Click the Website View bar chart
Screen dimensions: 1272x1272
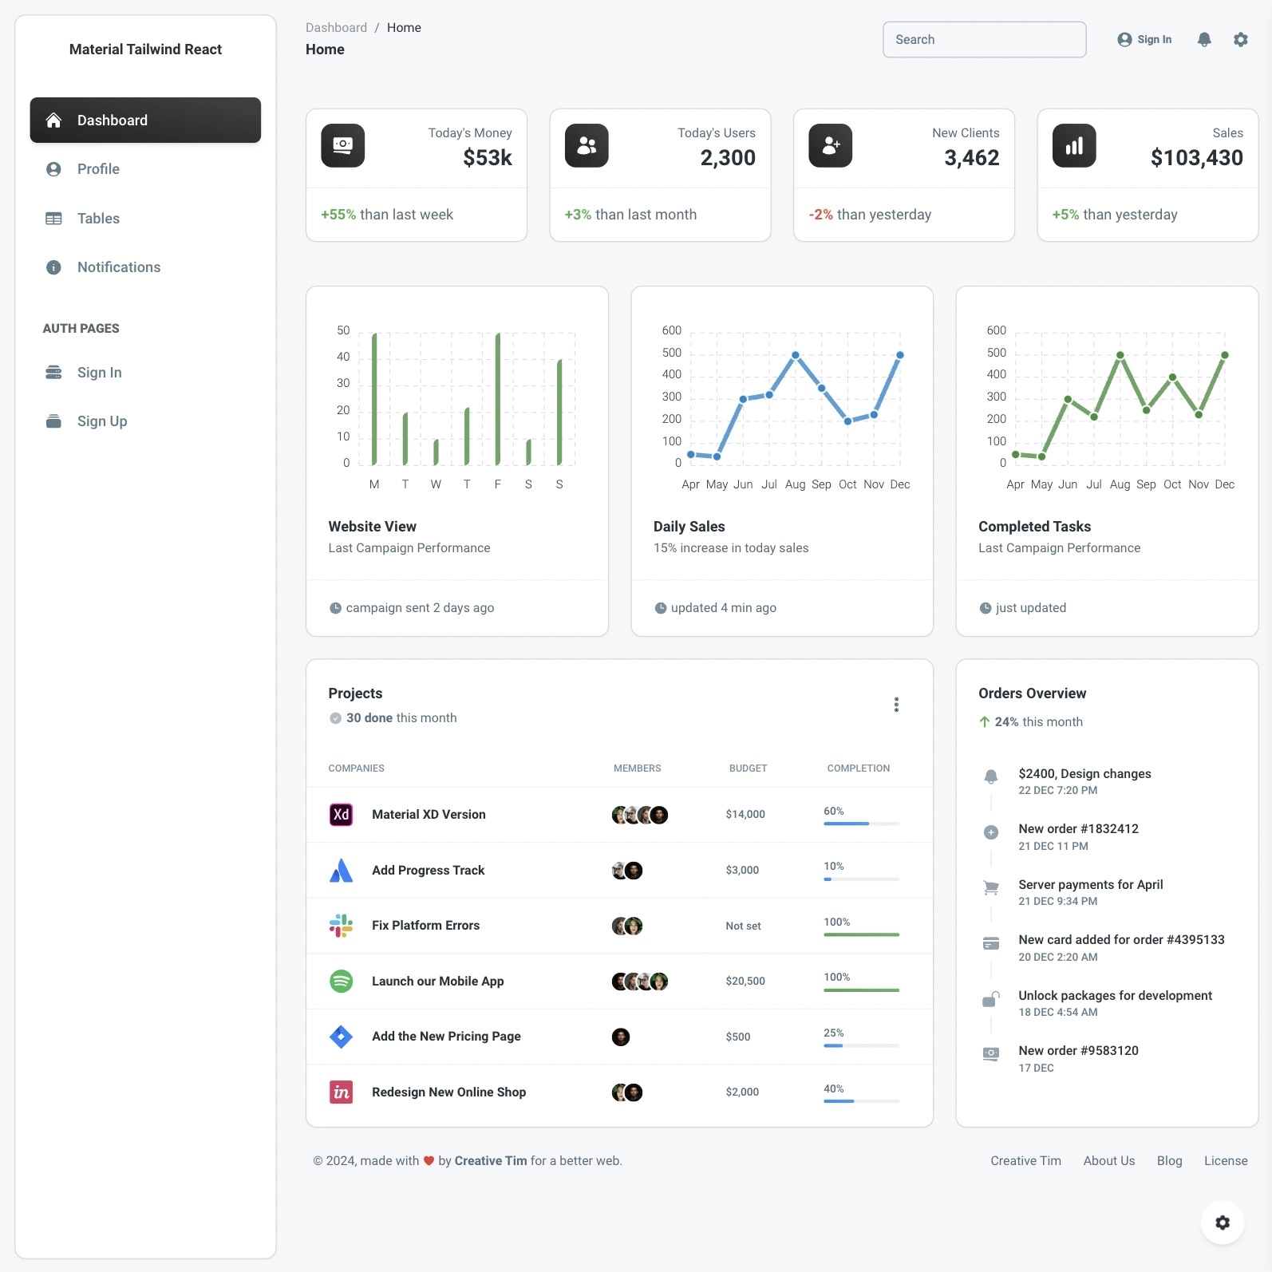click(456, 407)
